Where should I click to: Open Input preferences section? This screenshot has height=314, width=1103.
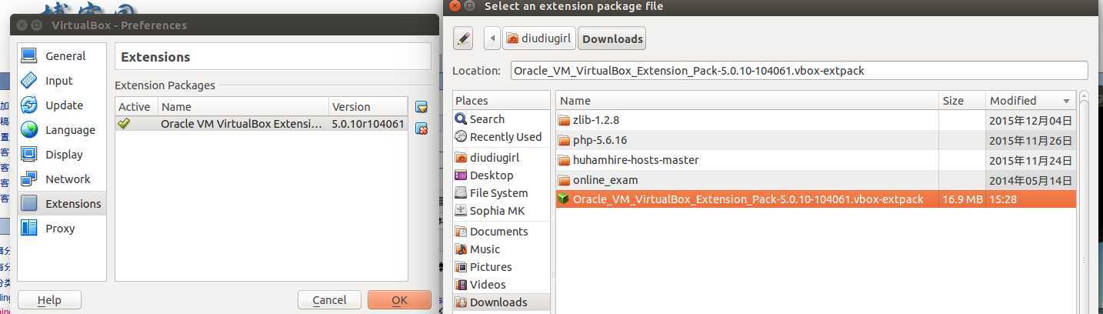click(x=62, y=80)
